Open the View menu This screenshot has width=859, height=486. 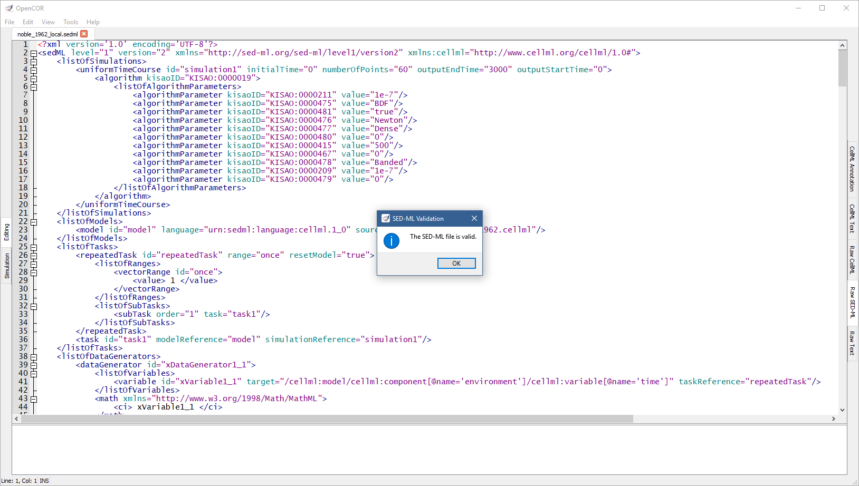coord(48,22)
